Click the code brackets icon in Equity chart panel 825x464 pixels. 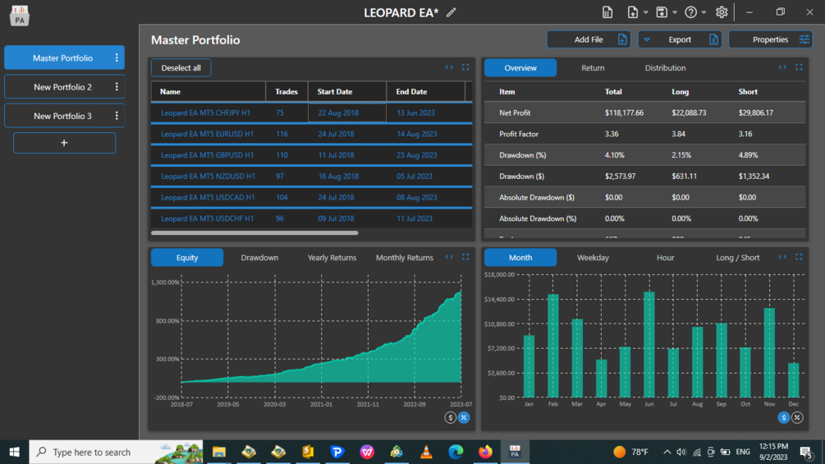click(x=449, y=257)
